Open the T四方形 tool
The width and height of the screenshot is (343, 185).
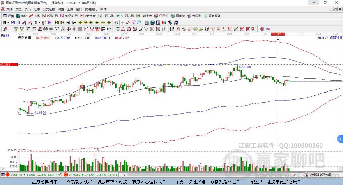[x=106, y=16]
